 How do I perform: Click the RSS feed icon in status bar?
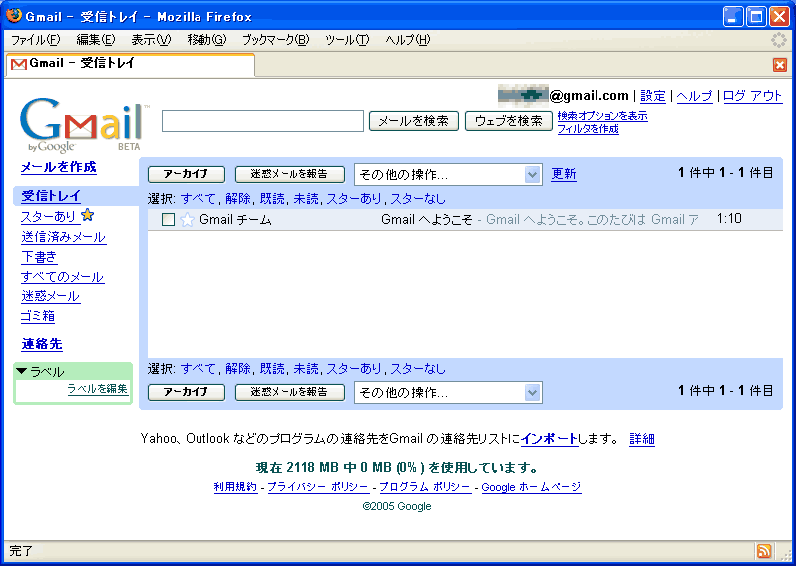click(764, 551)
